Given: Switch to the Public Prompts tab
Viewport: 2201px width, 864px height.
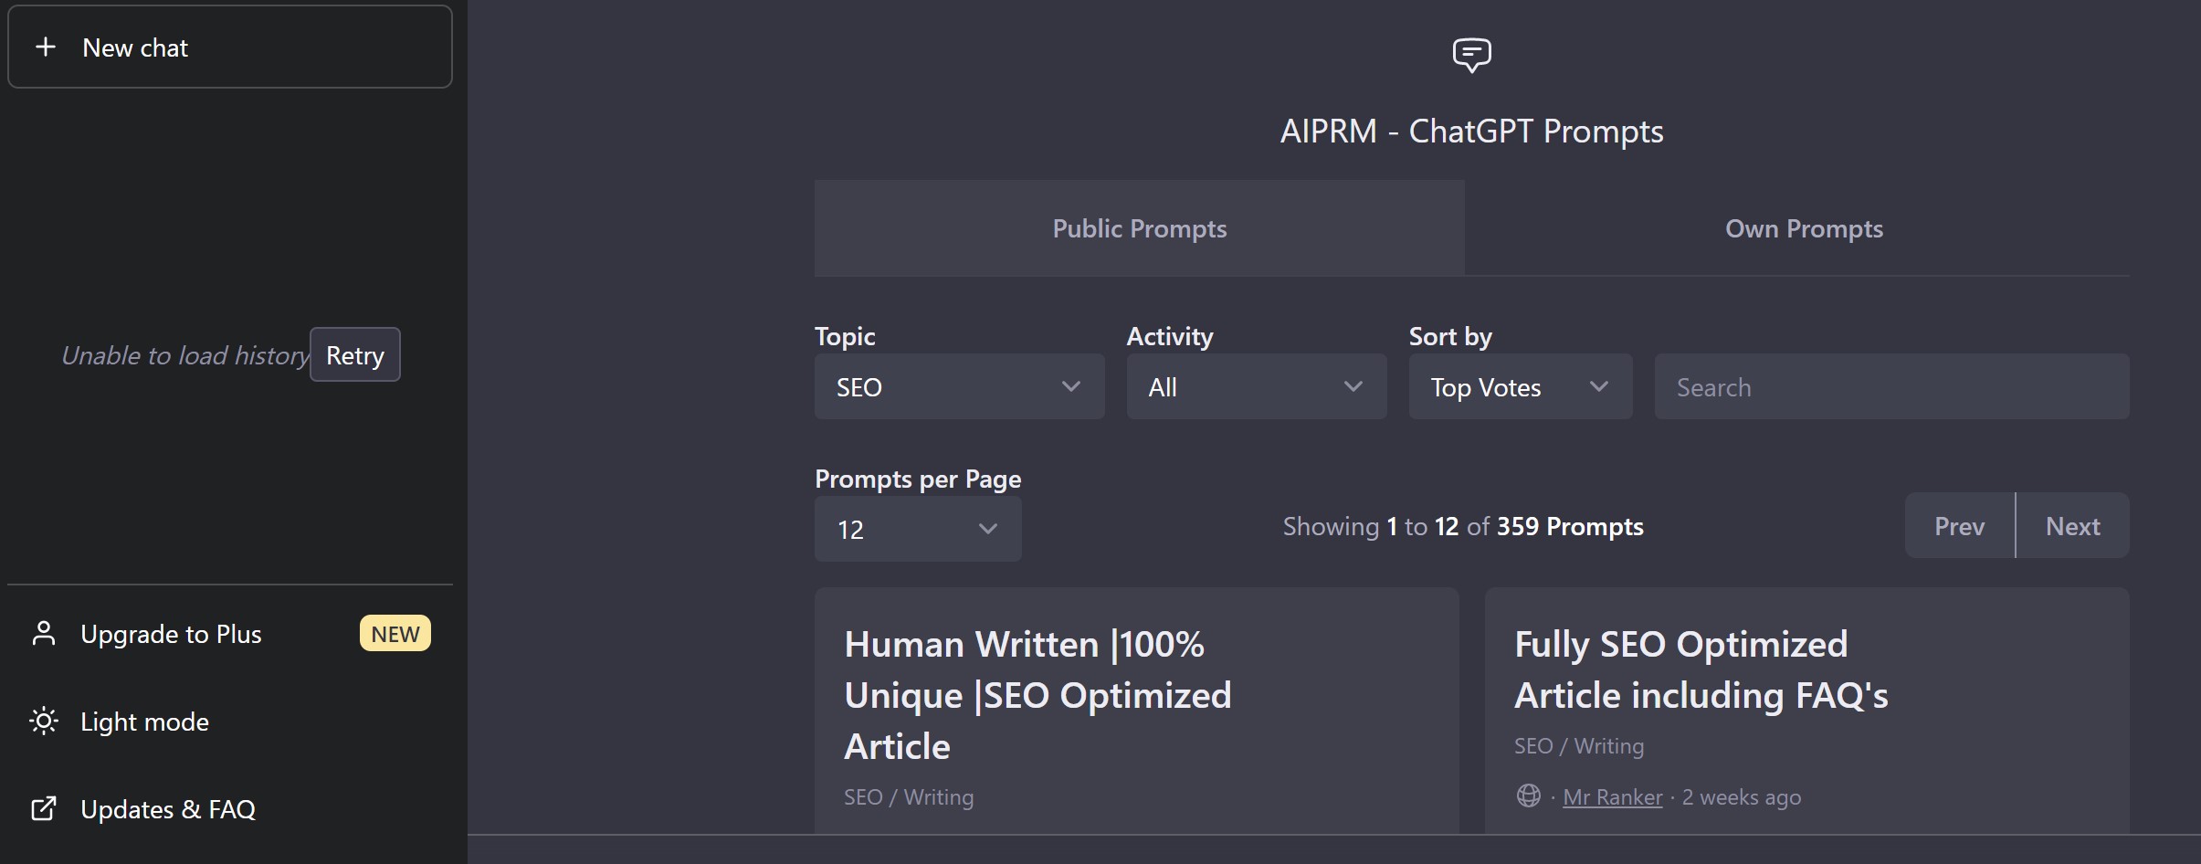Looking at the screenshot, I should coord(1139,228).
